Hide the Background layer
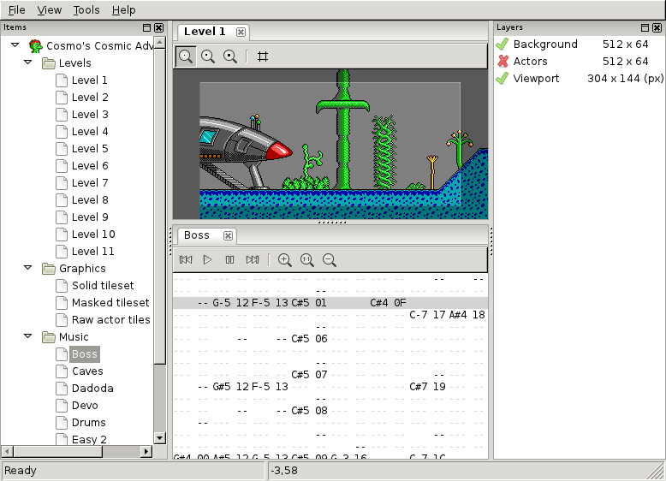Image resolution: width=666 pixels, height=481 pixels. point(502,45)
